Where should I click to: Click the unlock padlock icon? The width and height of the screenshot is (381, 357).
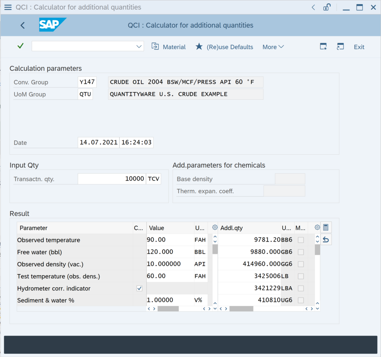327,7
